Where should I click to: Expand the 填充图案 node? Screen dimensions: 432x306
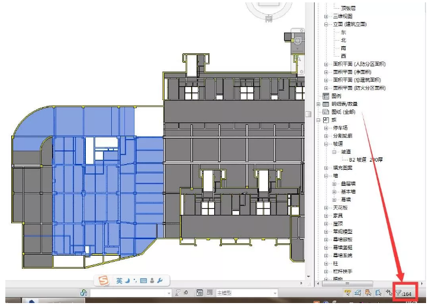tap(326, 168)
